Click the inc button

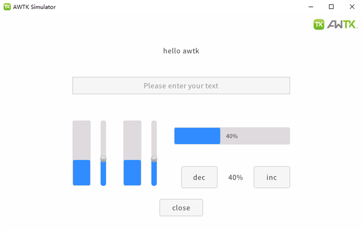(272, 177)
